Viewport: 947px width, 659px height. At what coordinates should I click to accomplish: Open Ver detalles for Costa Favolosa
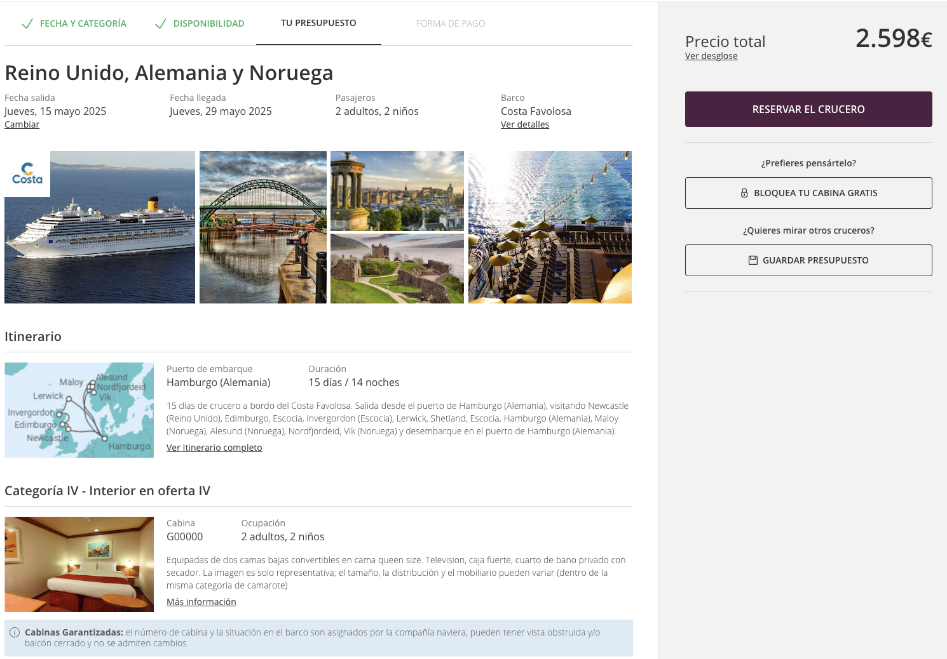pos(525,124)
